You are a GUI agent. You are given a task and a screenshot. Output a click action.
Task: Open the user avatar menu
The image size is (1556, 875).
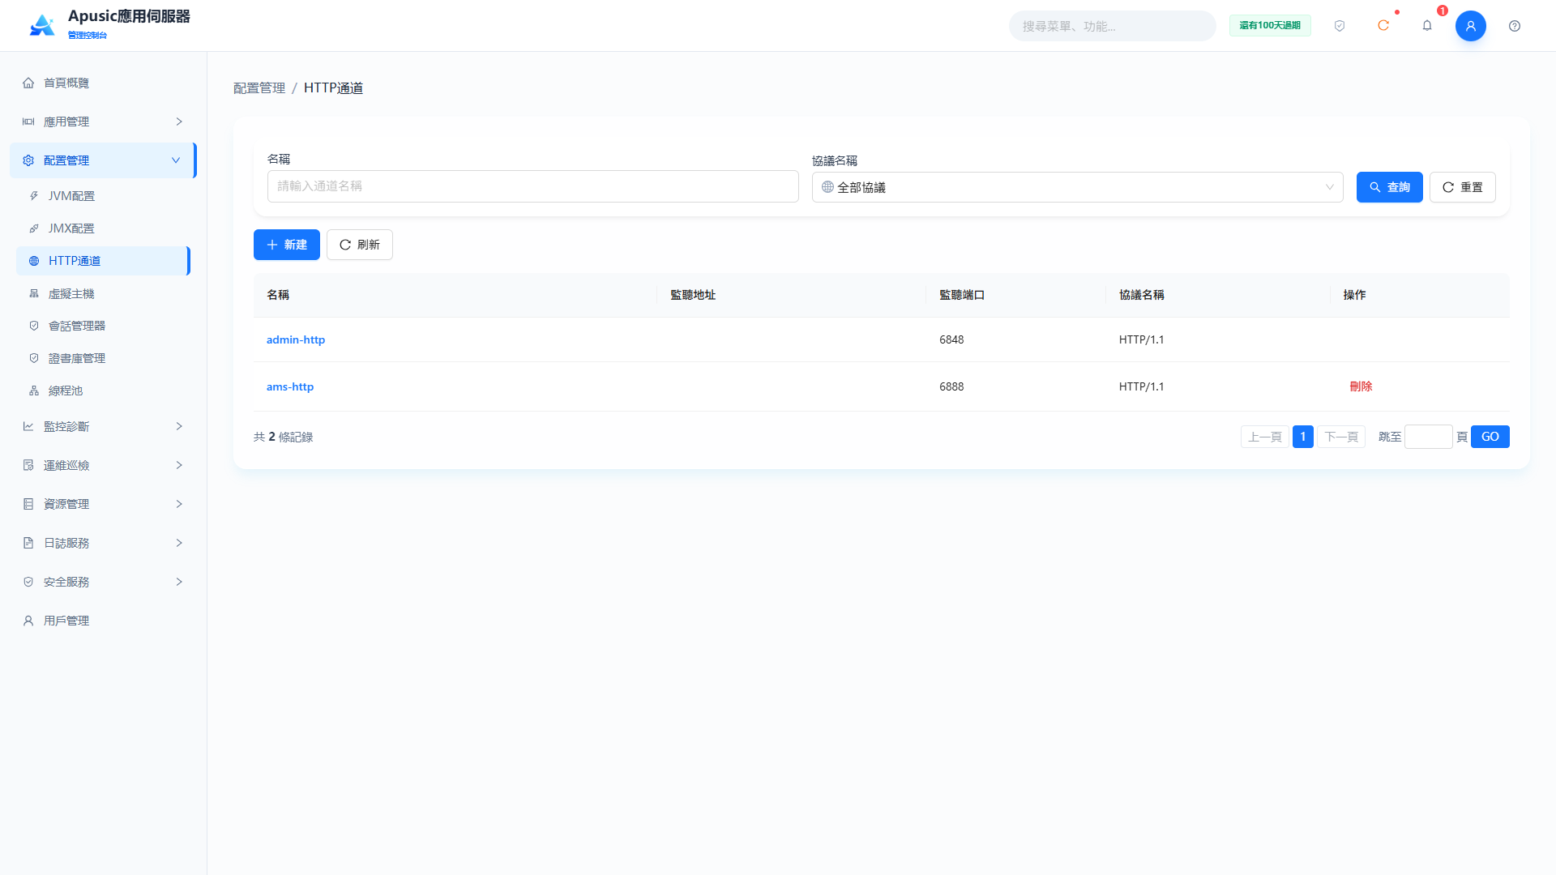pos(1471,26)
